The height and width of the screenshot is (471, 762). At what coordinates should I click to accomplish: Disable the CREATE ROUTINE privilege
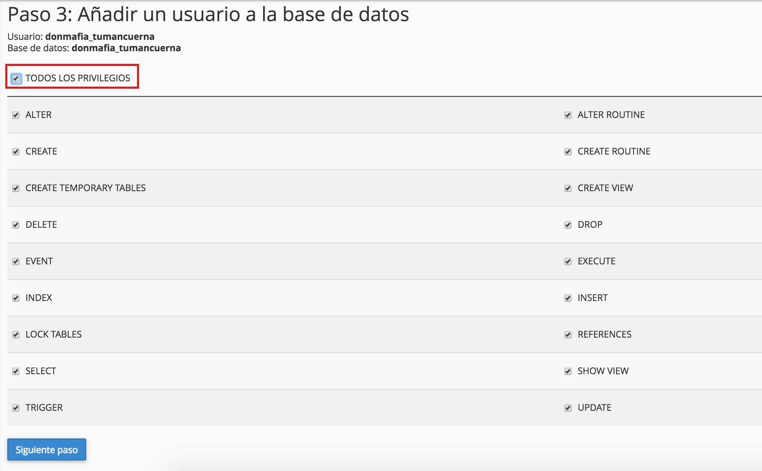click(x=568, y=152)
